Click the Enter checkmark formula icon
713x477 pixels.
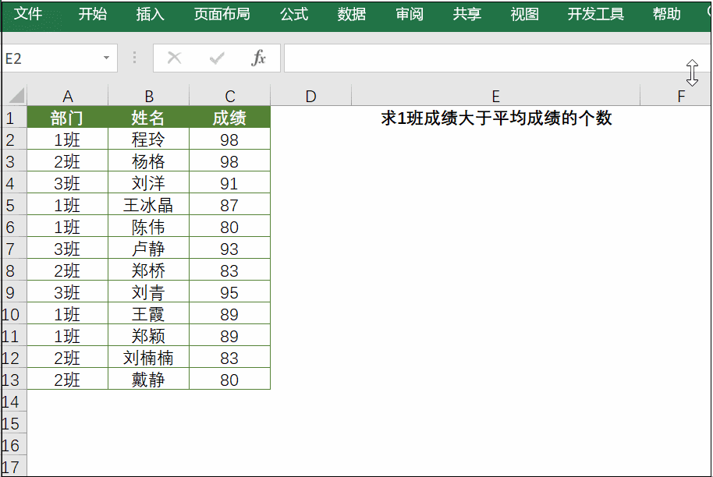click(x=216, y=58)
